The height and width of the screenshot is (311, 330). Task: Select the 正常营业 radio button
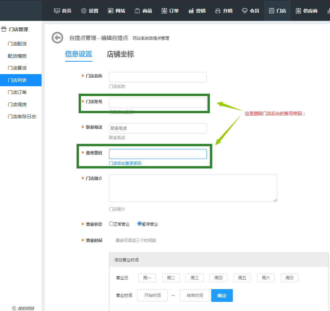coord(111,224)
